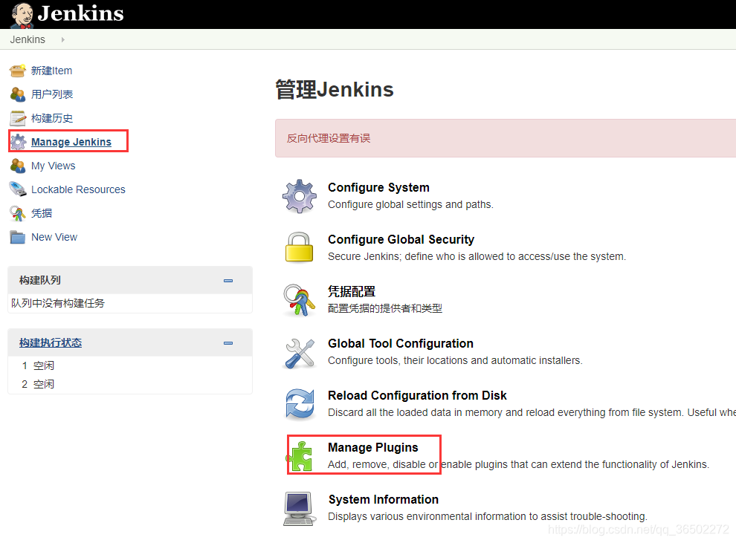Expand the breadcrumb arrow next to Jenkins
The width and height of the screenshot is (736, 543).
(63, 40)
